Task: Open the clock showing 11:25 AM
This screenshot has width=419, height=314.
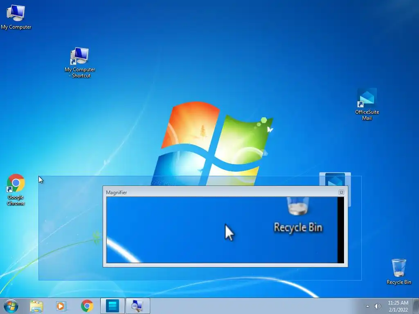Action: click(398, 306)
